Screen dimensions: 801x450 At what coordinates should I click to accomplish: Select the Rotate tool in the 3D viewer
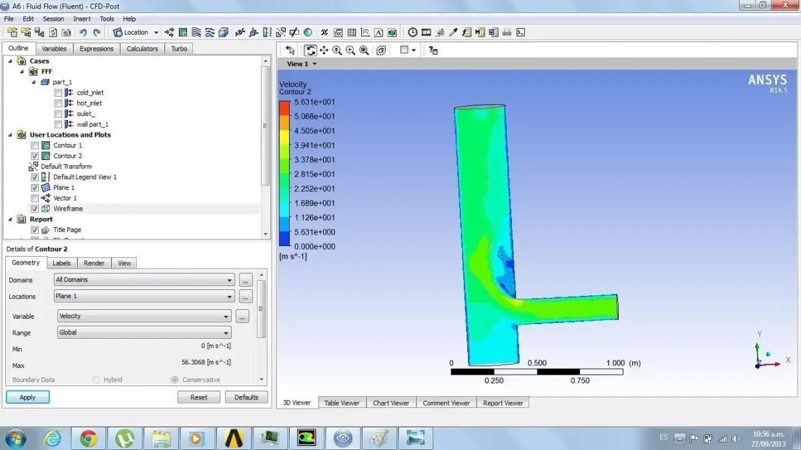pyautogui.click(x=310, y=50)
